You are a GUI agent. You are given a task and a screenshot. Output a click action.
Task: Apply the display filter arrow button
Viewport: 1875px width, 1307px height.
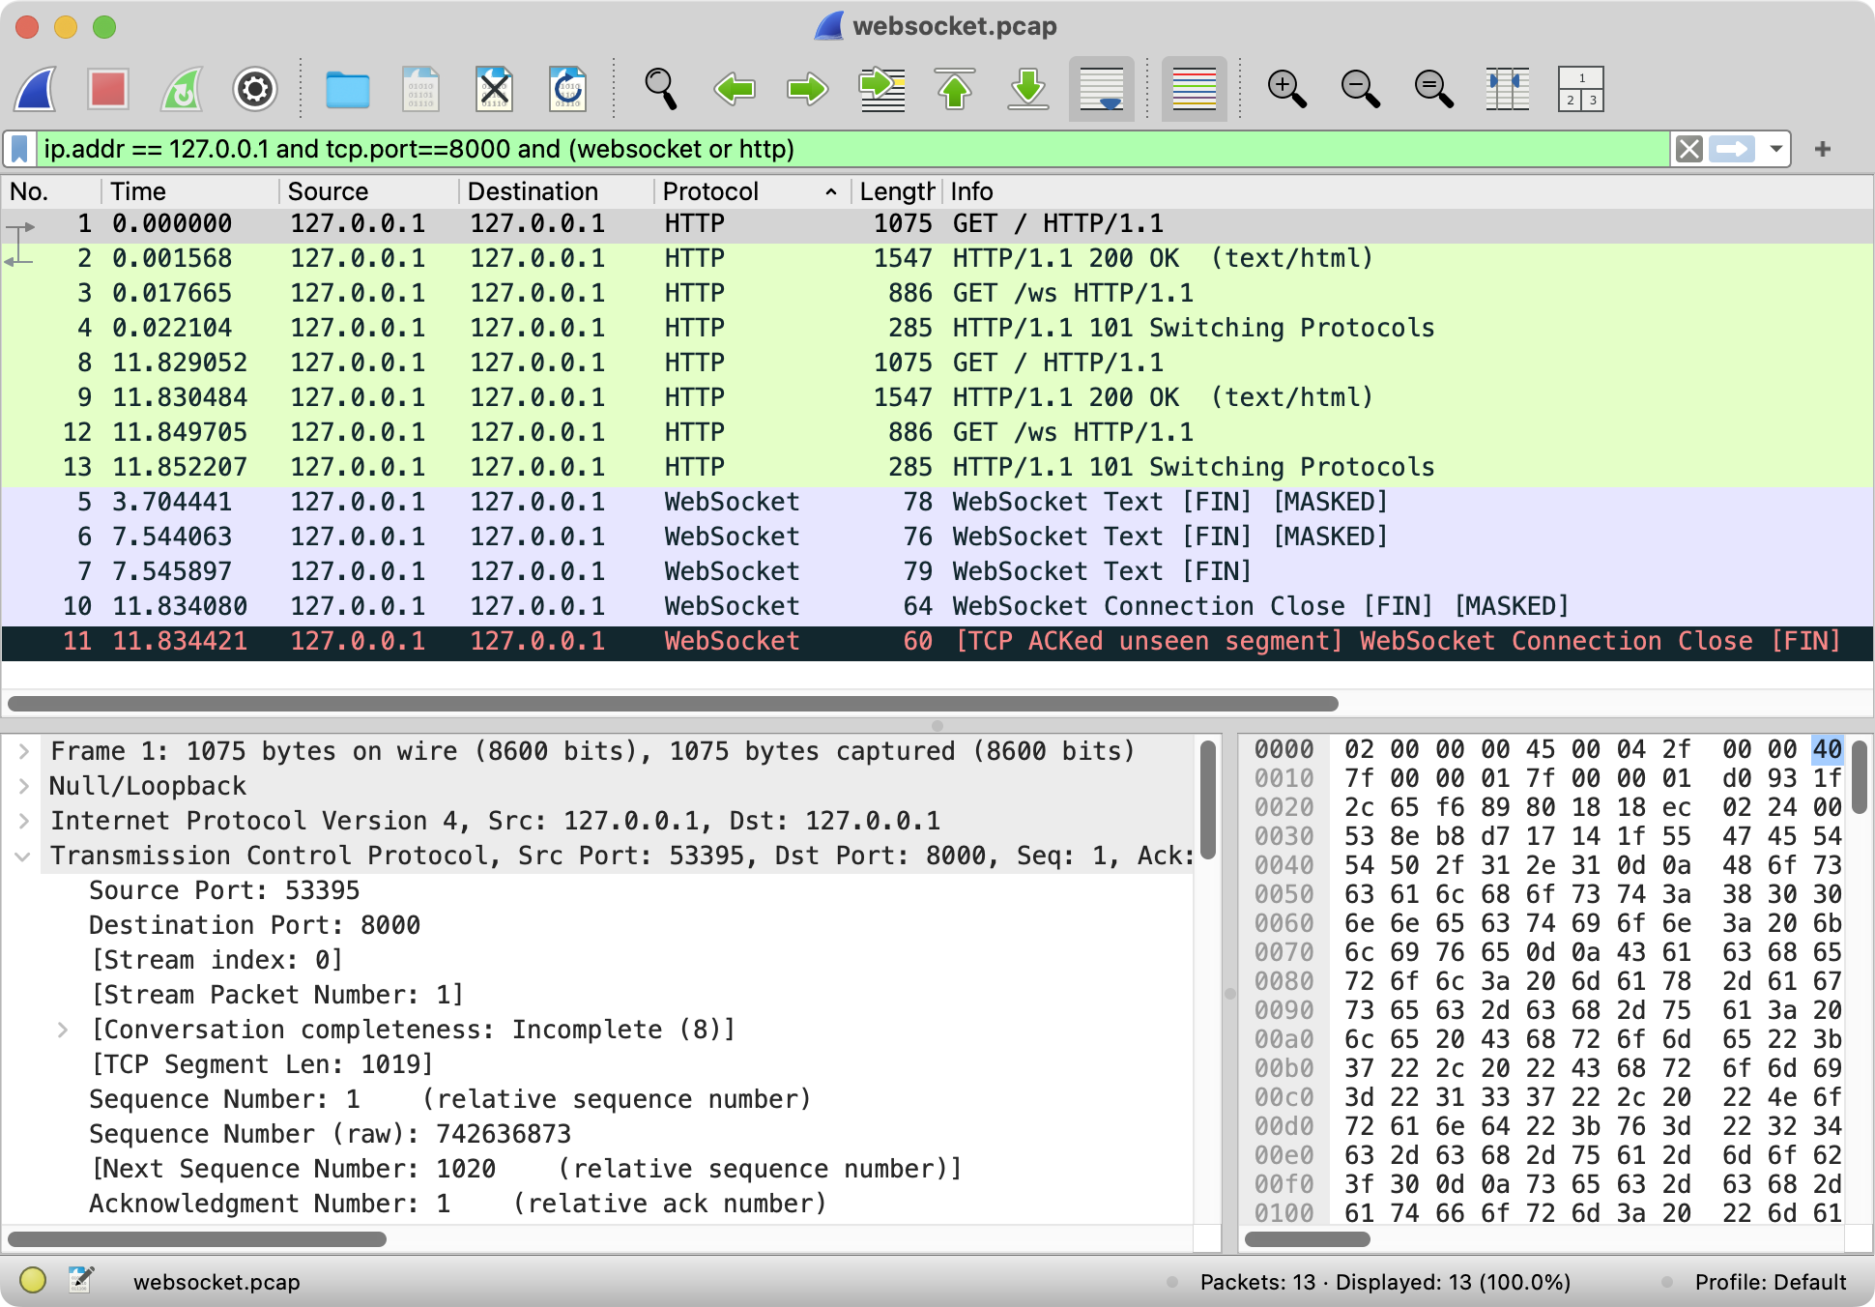[x=1731, y=149]
